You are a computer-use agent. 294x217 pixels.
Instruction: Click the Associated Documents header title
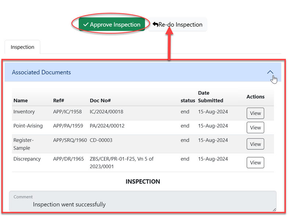pos(42,72)
